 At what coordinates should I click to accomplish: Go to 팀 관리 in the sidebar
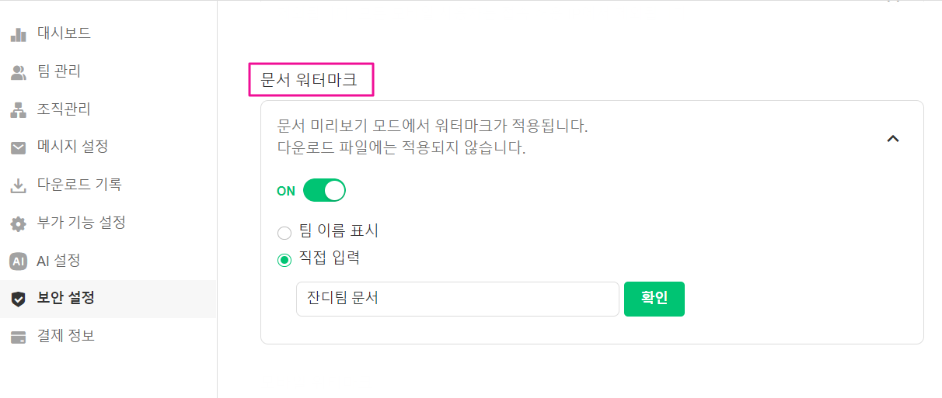click(59, 71)
